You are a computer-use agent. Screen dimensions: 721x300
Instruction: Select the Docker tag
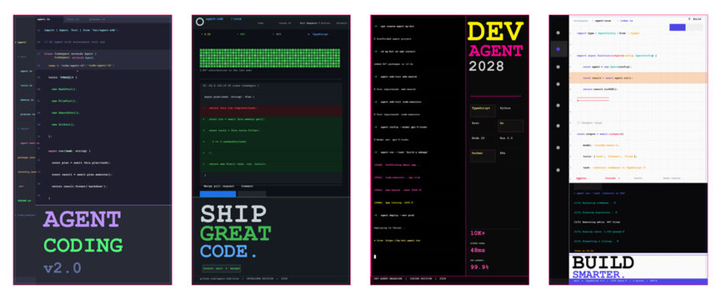[x=483, y=156]
